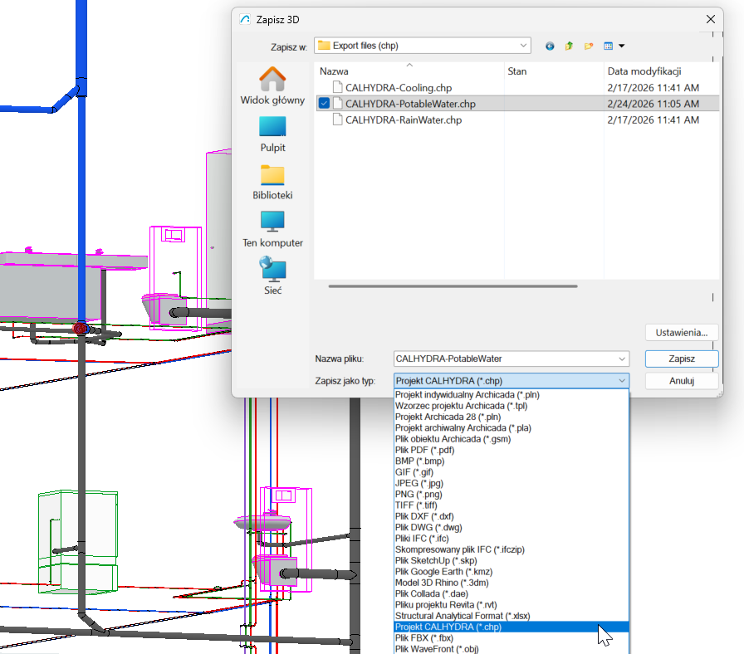This screenshot has height=654, width=744.
Task: Open the View menu icon
Action: (609, 46)
